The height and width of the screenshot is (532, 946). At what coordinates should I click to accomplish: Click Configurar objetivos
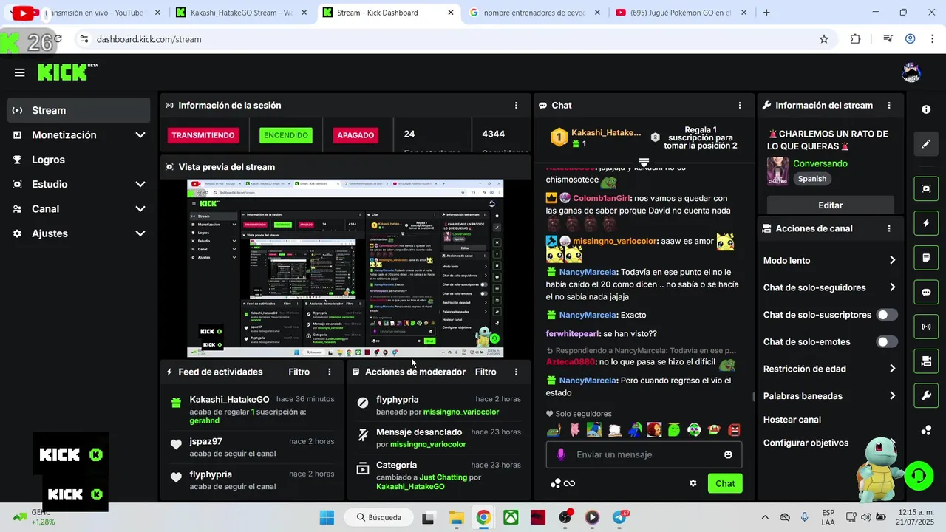(x=806, y=443)
